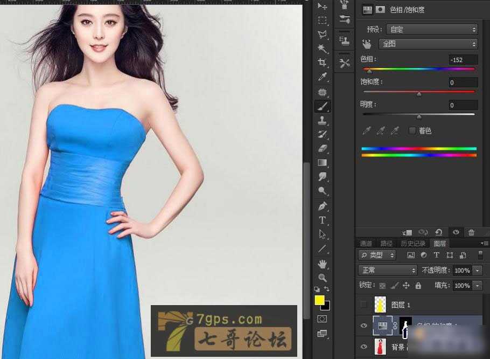Click the 明度 lightness slider handle

point(419,116)
